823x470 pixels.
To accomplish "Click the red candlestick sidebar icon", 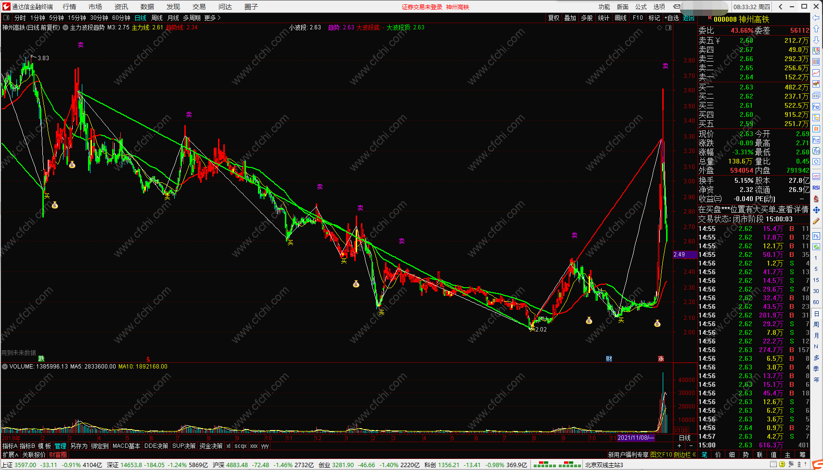I will [x=816, y=84].
